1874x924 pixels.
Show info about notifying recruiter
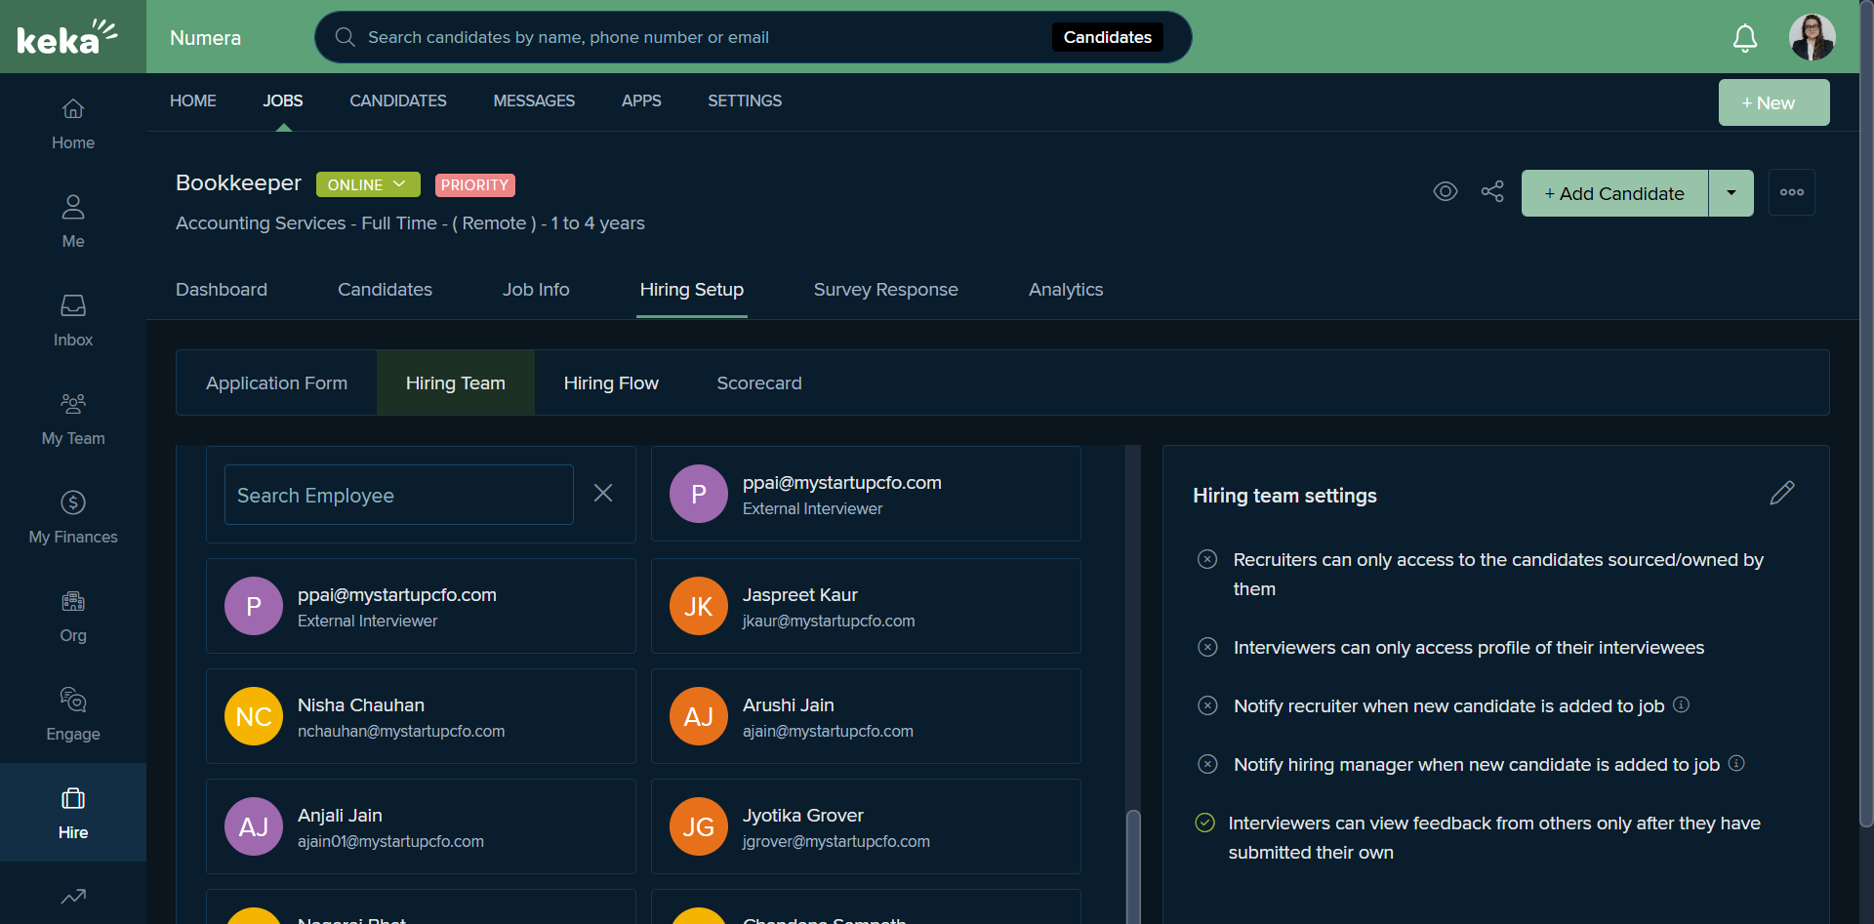(x=1681, y=704)
